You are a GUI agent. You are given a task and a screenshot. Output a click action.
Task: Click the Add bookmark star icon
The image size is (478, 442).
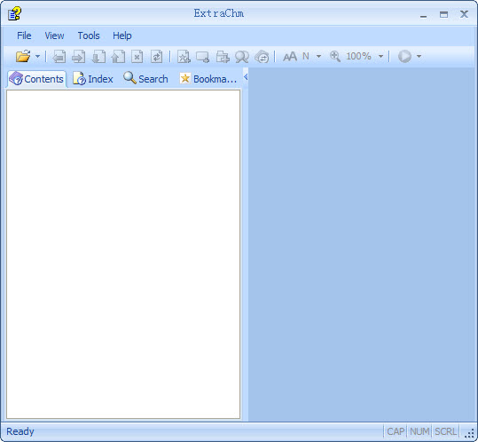point(184,57)
